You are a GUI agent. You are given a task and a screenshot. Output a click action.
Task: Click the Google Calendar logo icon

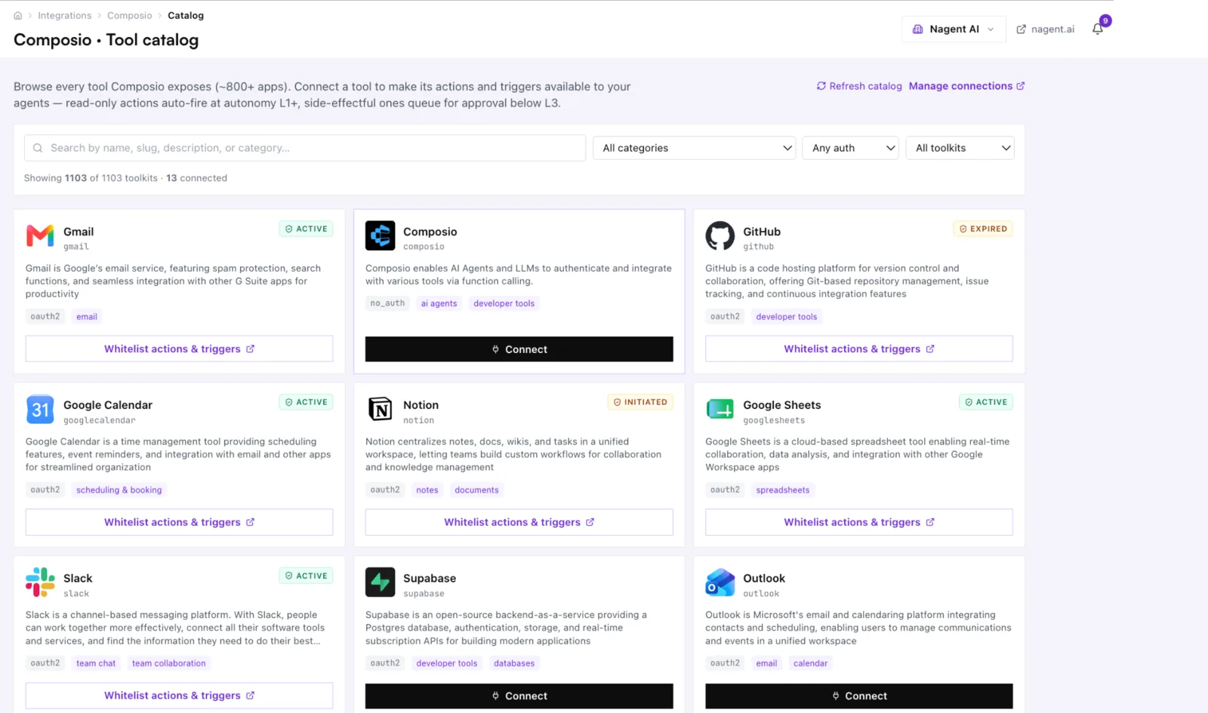[40, 409]
